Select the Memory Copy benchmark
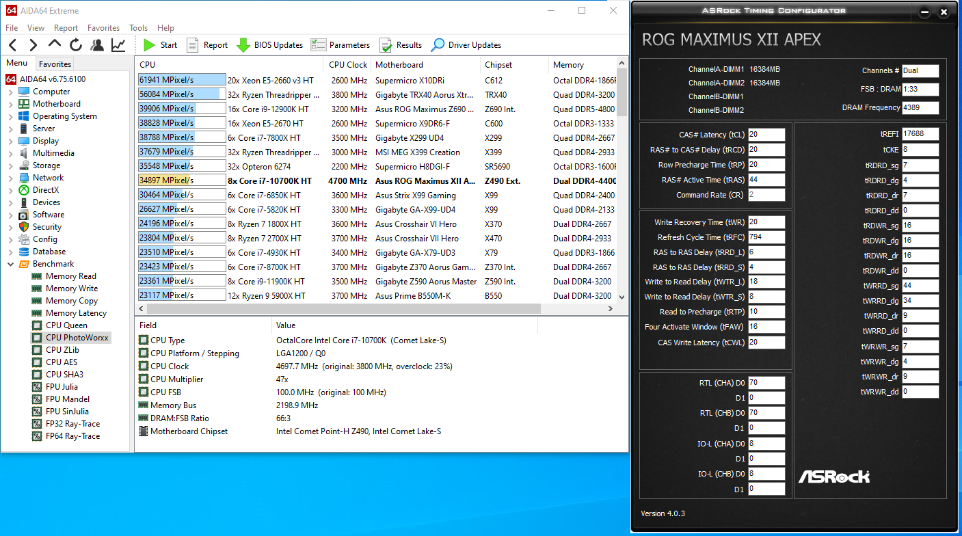 pos(71,301)
